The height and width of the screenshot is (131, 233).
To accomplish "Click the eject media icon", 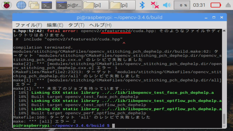I will (x=228, y=5).
